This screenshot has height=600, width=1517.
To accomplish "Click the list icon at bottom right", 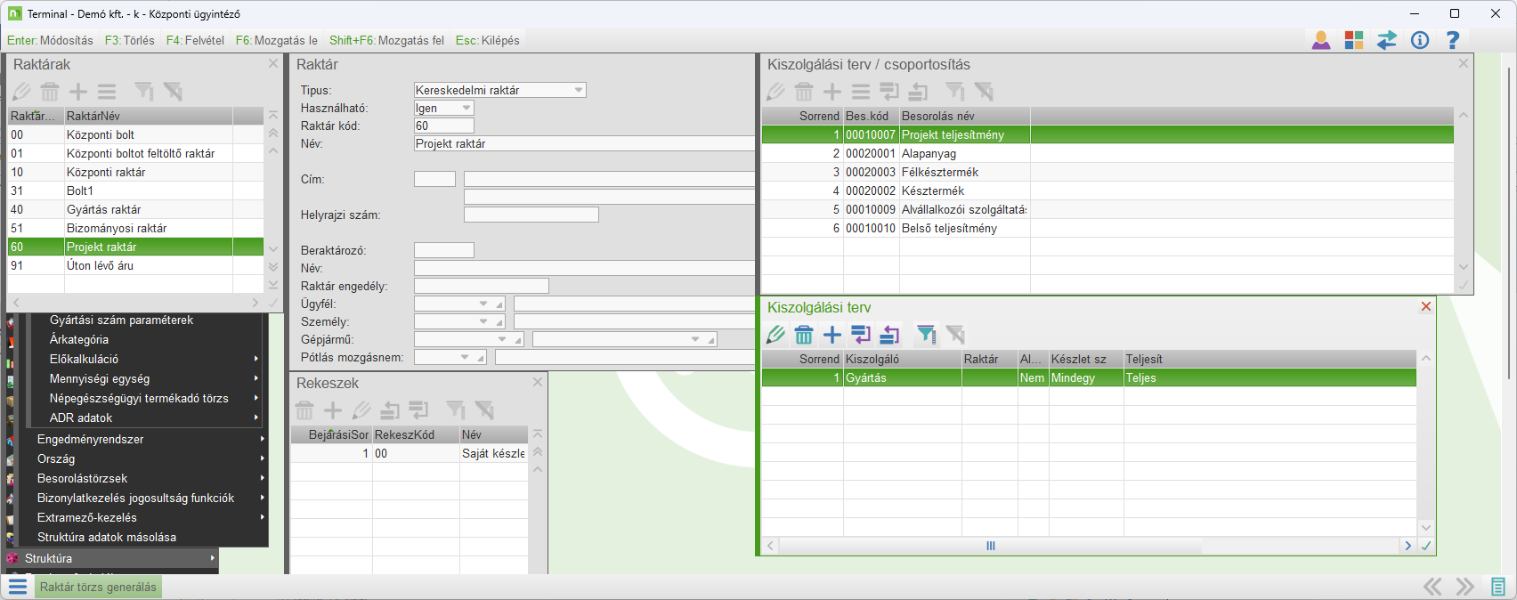I will (1498, 587).
